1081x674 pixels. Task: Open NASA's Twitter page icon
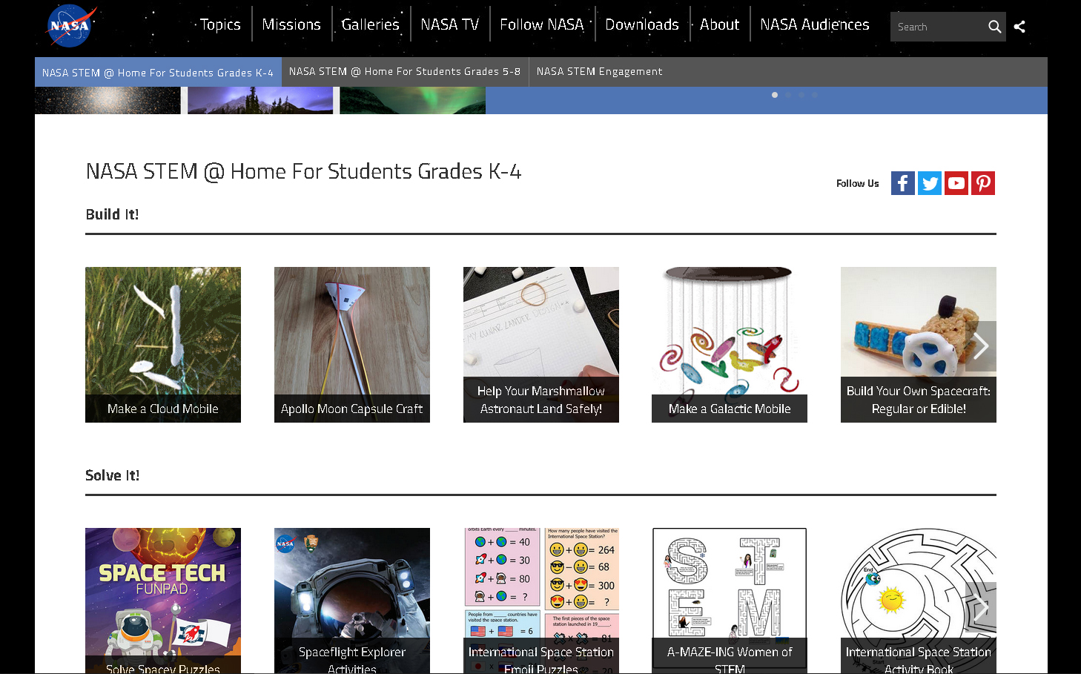(929, 183)
